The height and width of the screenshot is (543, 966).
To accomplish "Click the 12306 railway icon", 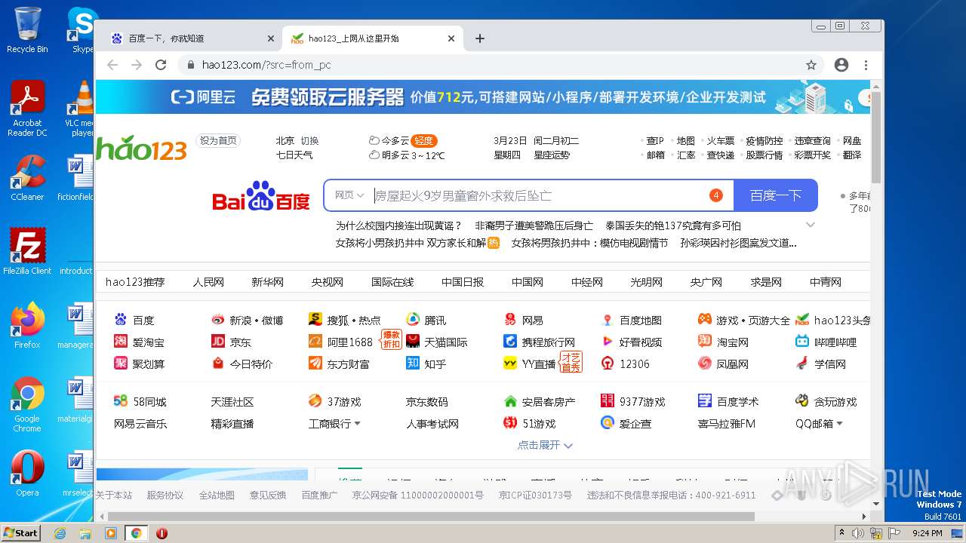I will click(x=608, y=364).
